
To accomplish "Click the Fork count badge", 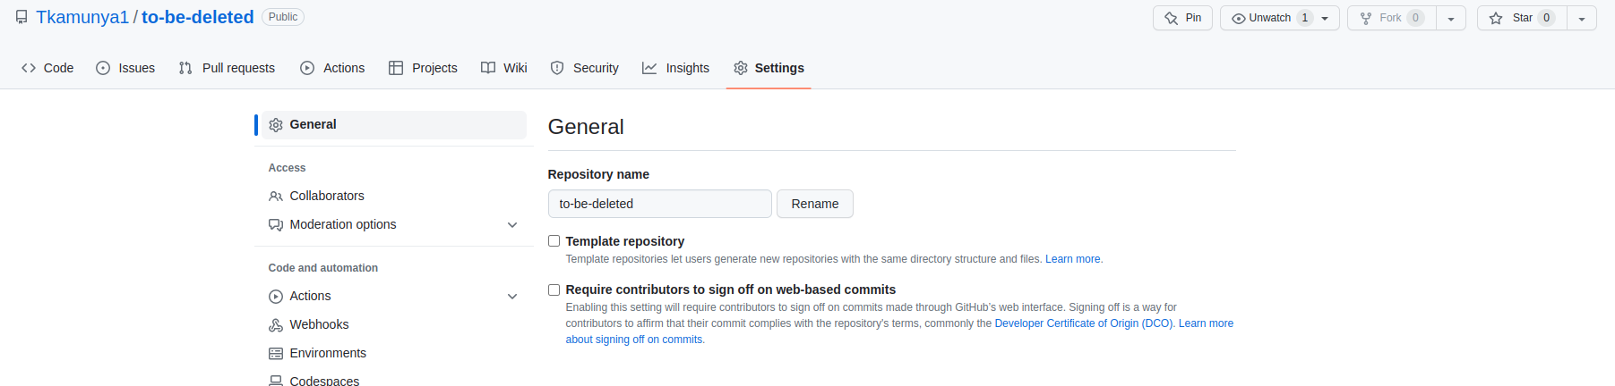I will coord(1416,18).
